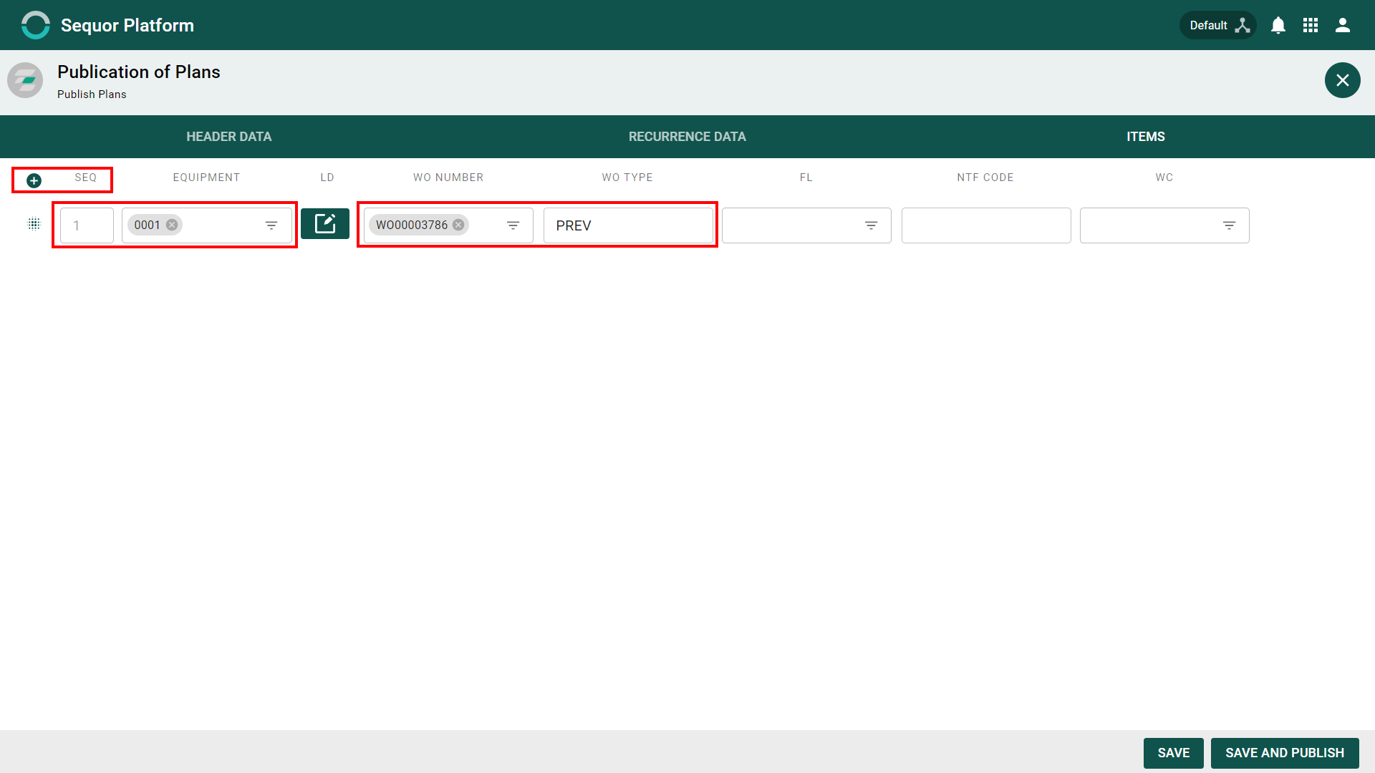Select the Items tab

(1146, 137)
